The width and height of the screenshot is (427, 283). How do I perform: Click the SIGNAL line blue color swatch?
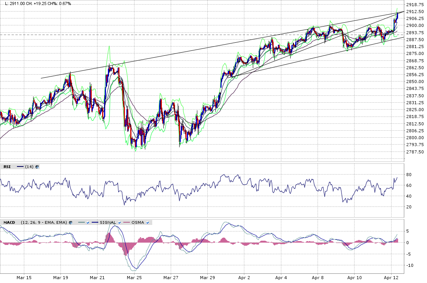pyautogui.click(x=95, y=223)
